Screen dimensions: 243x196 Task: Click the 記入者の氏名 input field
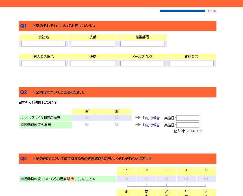click(x=44, y=63)
